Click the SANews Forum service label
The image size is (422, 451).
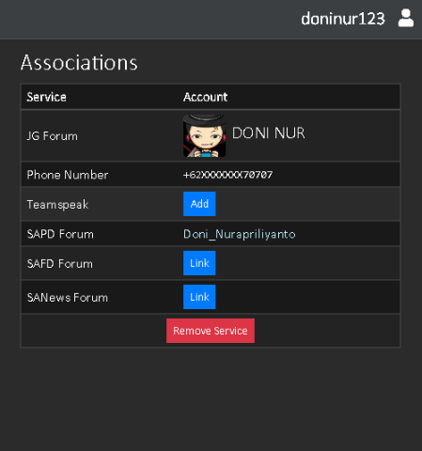tap(68, 298)
